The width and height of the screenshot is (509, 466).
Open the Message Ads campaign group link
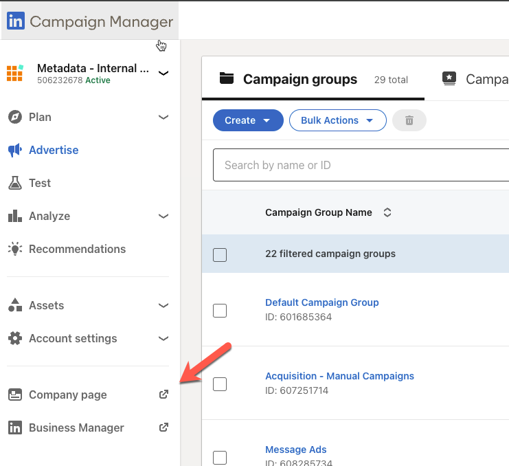tap(295, 450)
